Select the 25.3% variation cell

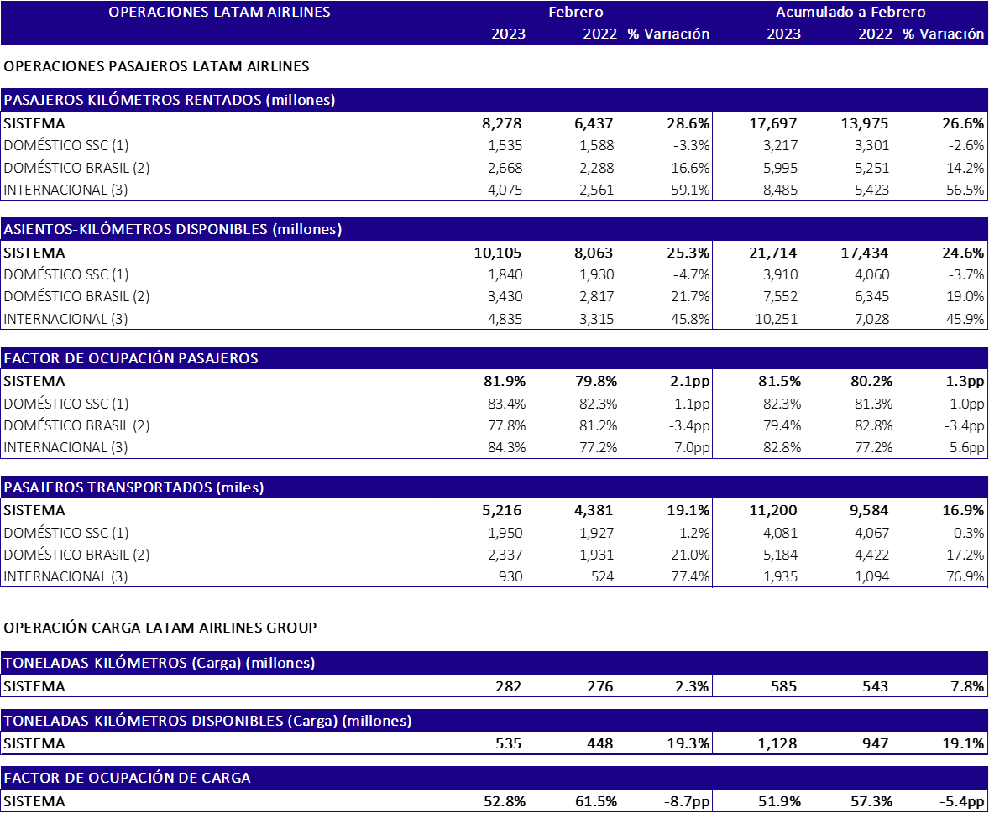[688, 253]
